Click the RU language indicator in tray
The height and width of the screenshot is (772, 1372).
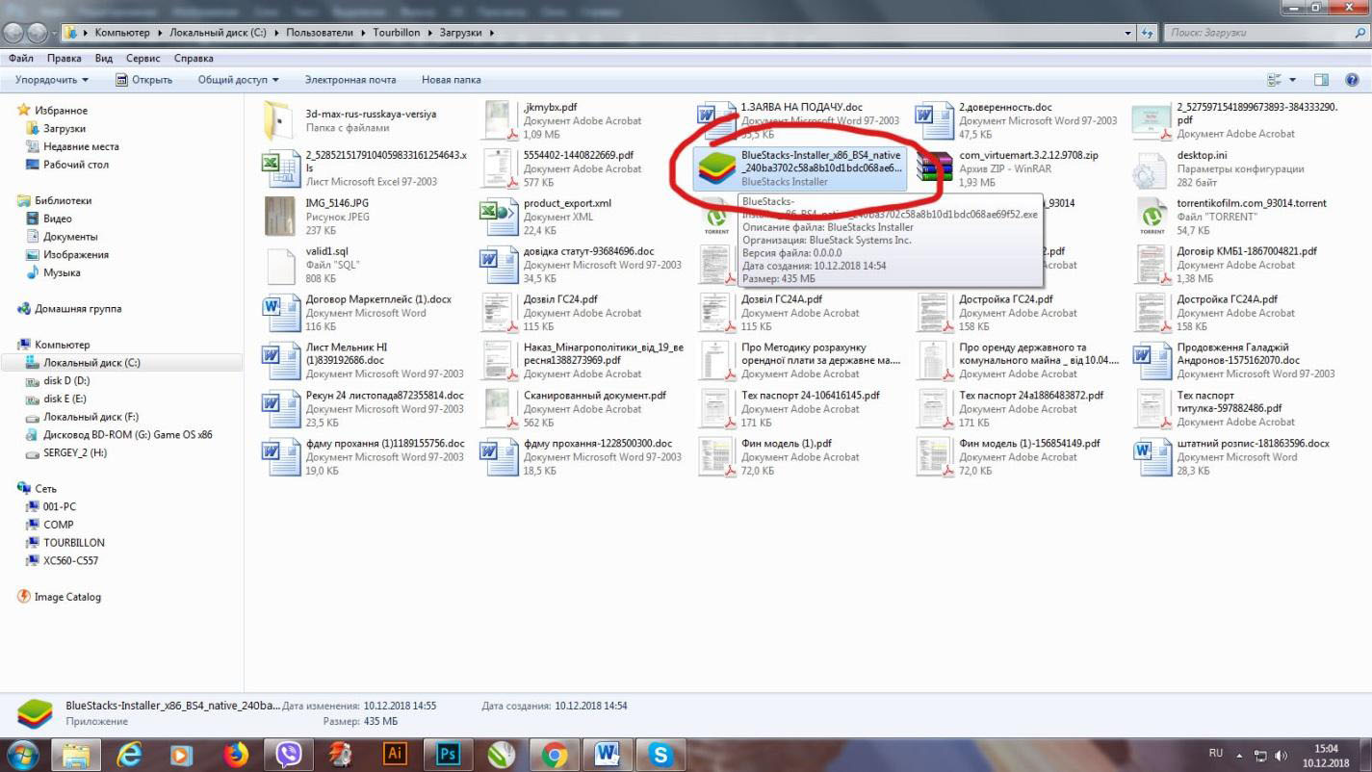coord(1216,754)
